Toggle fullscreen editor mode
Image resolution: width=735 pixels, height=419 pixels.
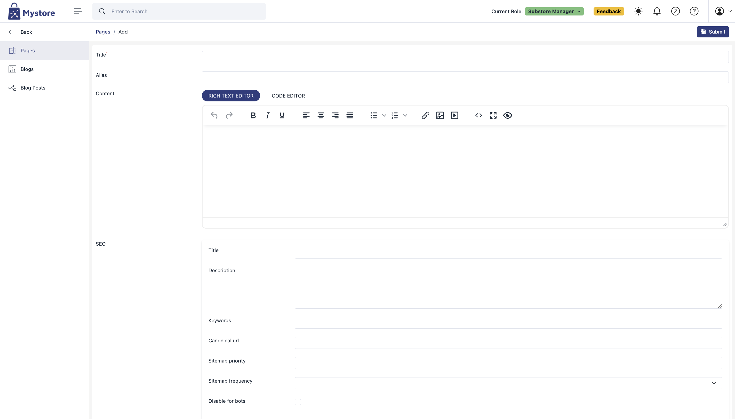click(x=493, y=115)
